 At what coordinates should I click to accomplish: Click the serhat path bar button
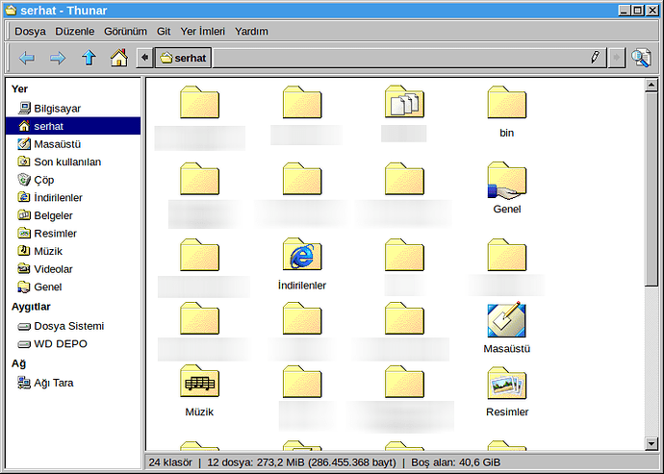click(x=184, y=58)
